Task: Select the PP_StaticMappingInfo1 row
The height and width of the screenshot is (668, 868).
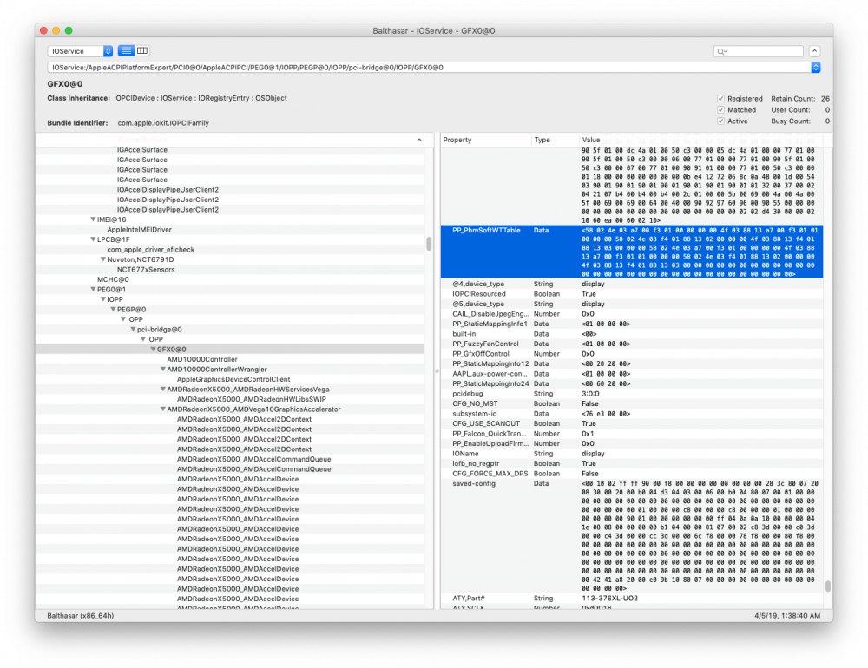Action: pyautogui.click(x=632, y=324)
